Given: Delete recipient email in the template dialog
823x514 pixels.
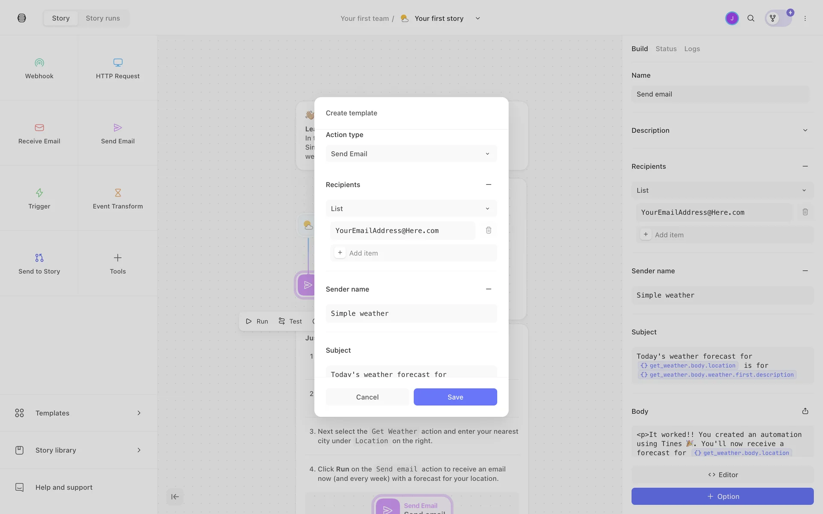Looking at the screenshot, I should coord(488,230).
